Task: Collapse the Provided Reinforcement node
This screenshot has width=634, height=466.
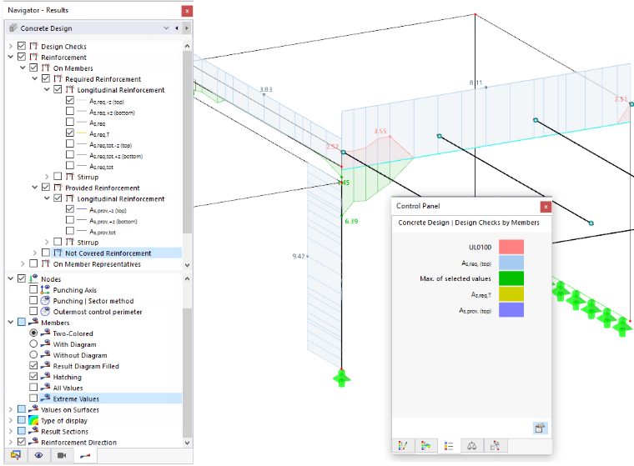Action: click(x=35, y=187)
